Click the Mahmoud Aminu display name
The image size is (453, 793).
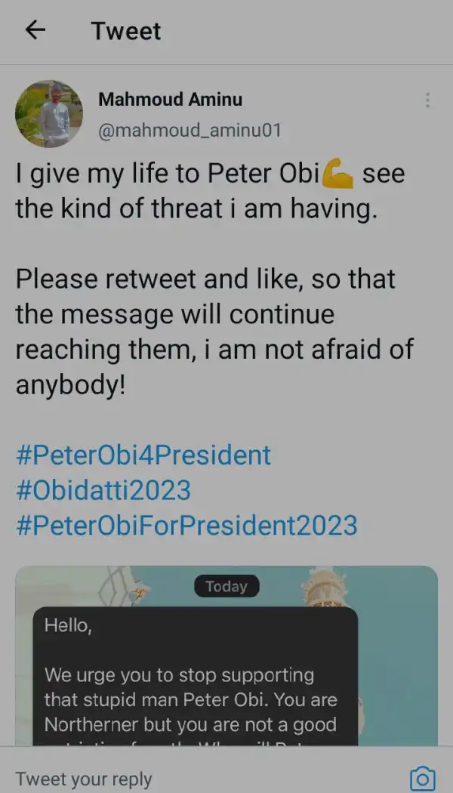pos(171,100)
